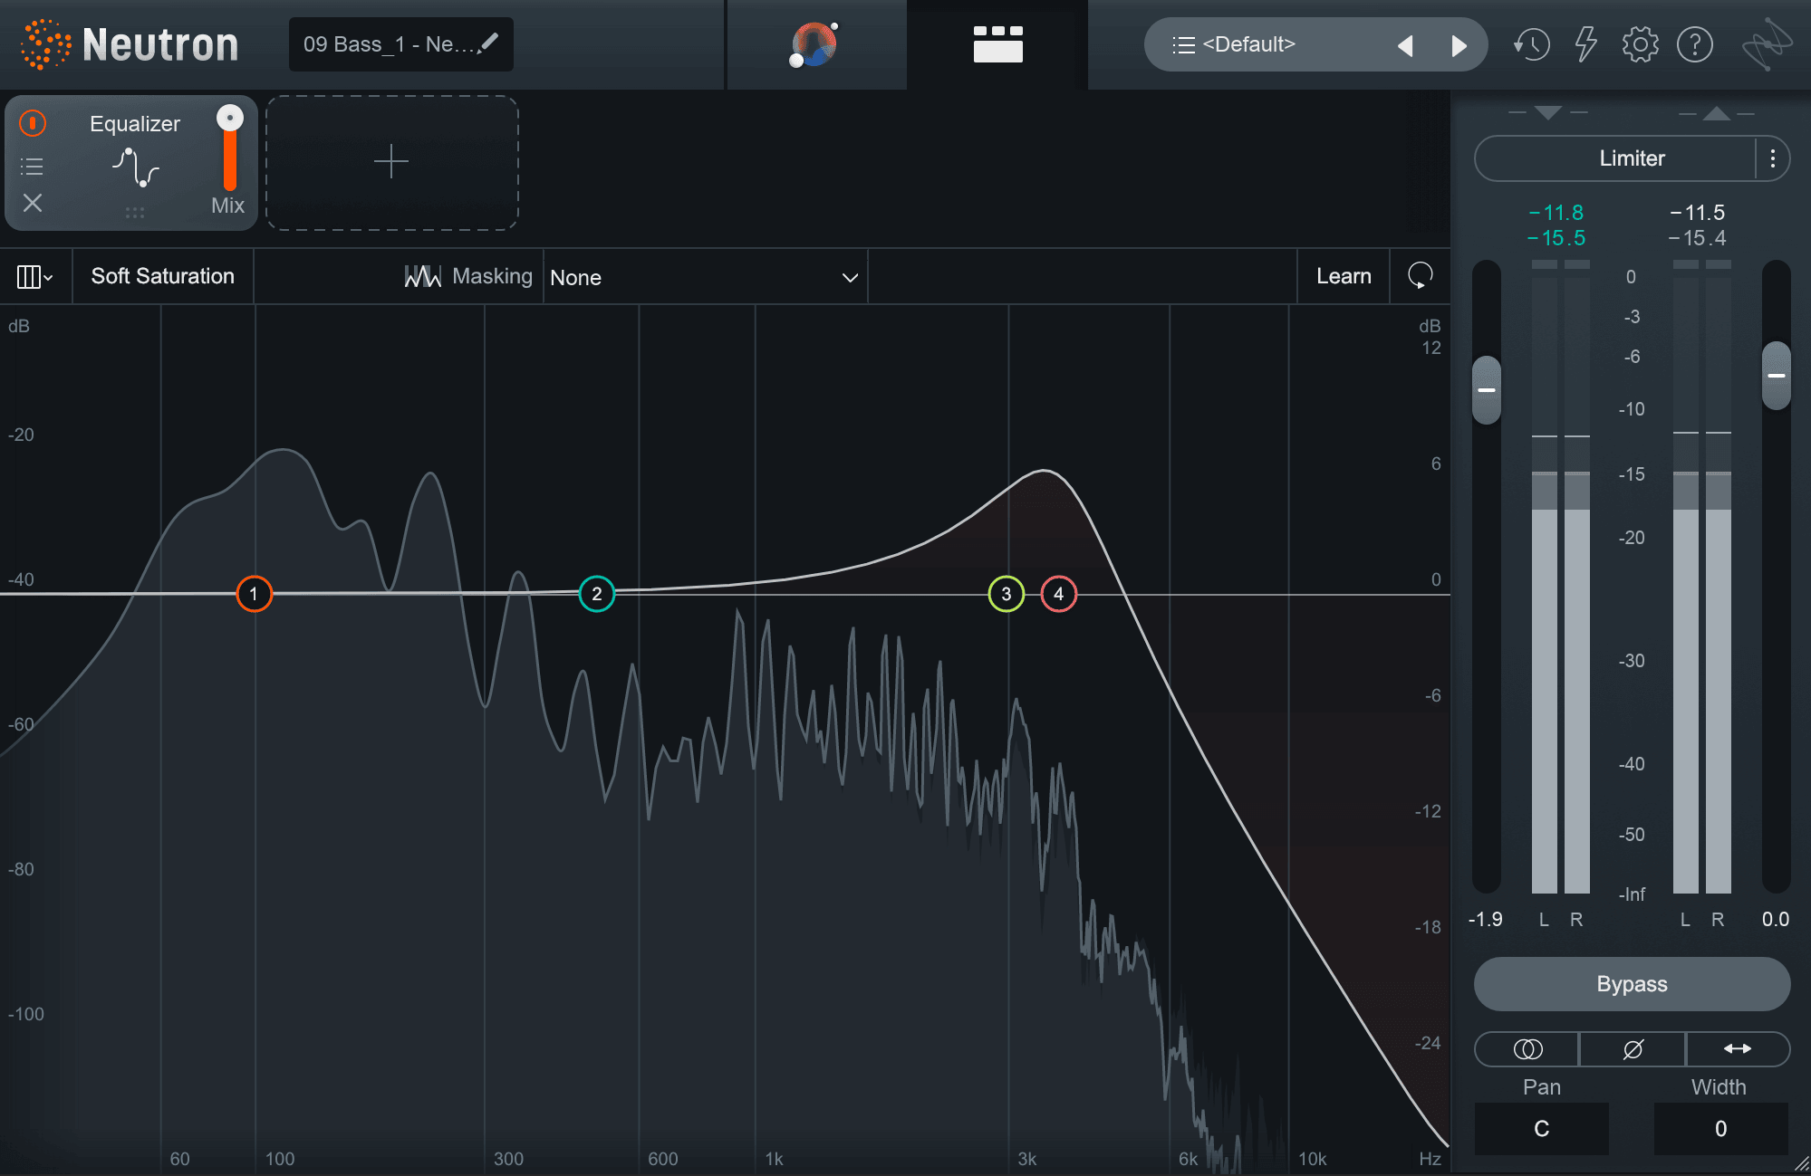This screenshot has width=1811, height=1176.
Task: Click the output gain slider handle
Action: click(x=1777, y=375)
